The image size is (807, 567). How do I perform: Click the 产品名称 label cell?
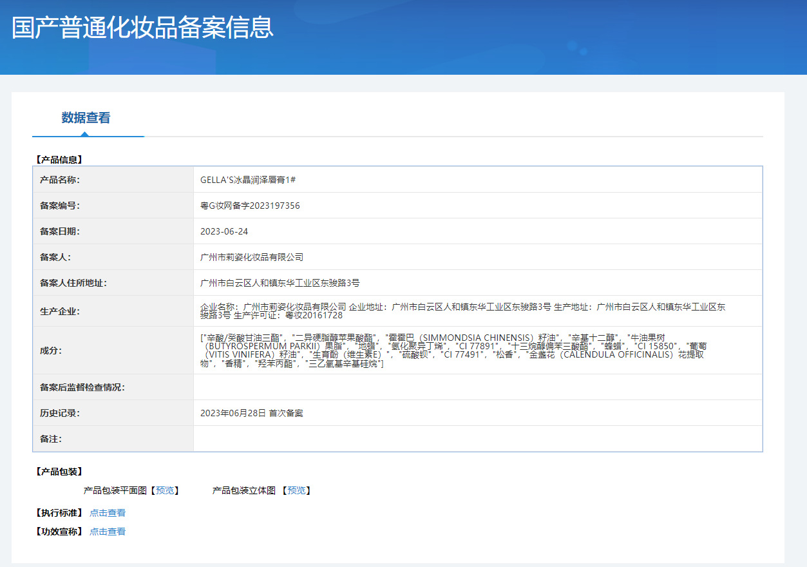[60, 180]
